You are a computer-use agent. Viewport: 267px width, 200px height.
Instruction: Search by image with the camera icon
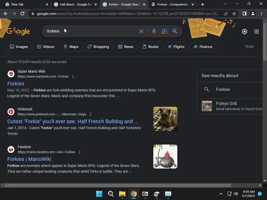click(x=165, y=31)
